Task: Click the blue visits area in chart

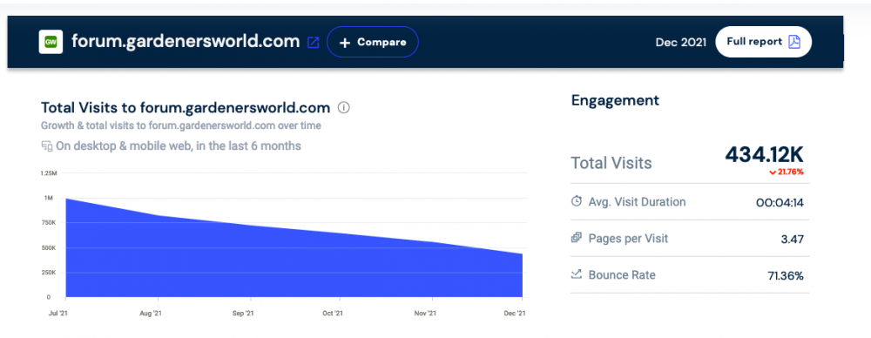Action: click(x=294, y=267)
